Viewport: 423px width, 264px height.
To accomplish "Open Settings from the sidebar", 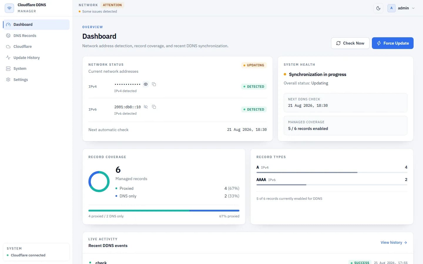I will (36, 79).
